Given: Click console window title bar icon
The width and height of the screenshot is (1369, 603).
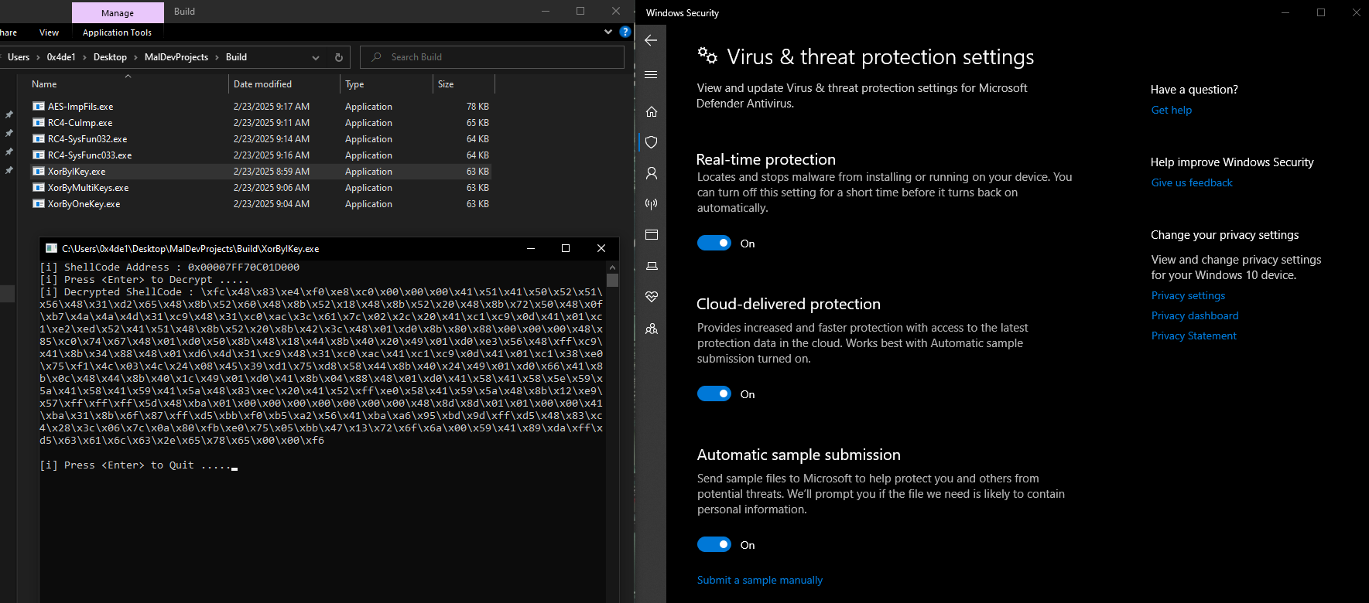Looking at the screenshot, I should [51, 248].
